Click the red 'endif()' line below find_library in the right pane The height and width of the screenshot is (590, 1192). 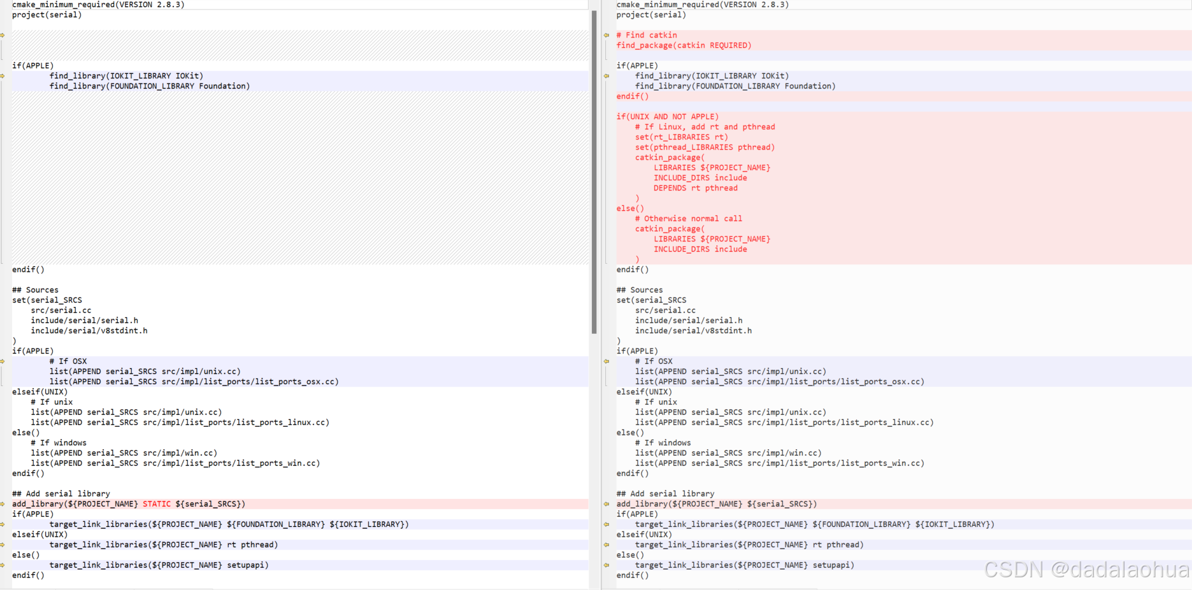tap(632, 96)
